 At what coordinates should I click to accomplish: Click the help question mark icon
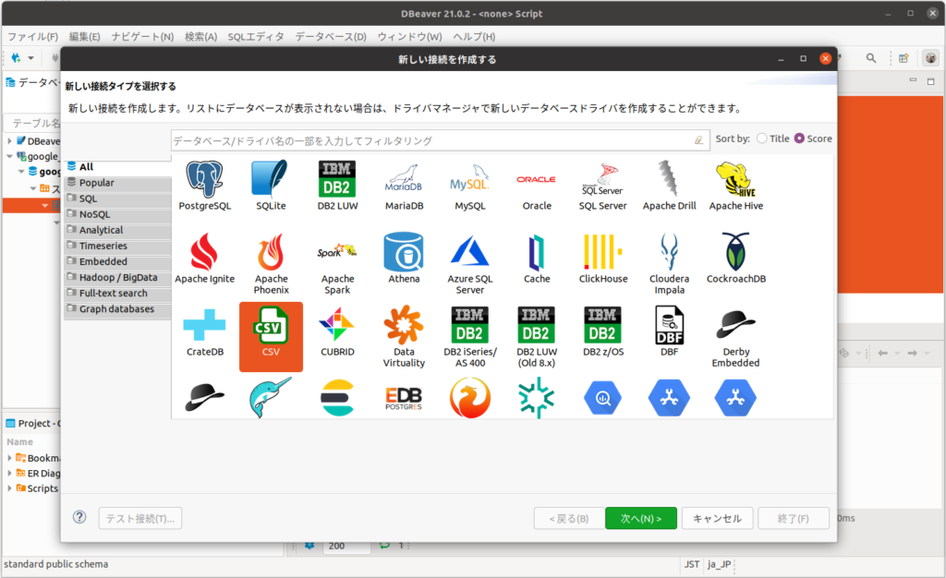[79, 517]
